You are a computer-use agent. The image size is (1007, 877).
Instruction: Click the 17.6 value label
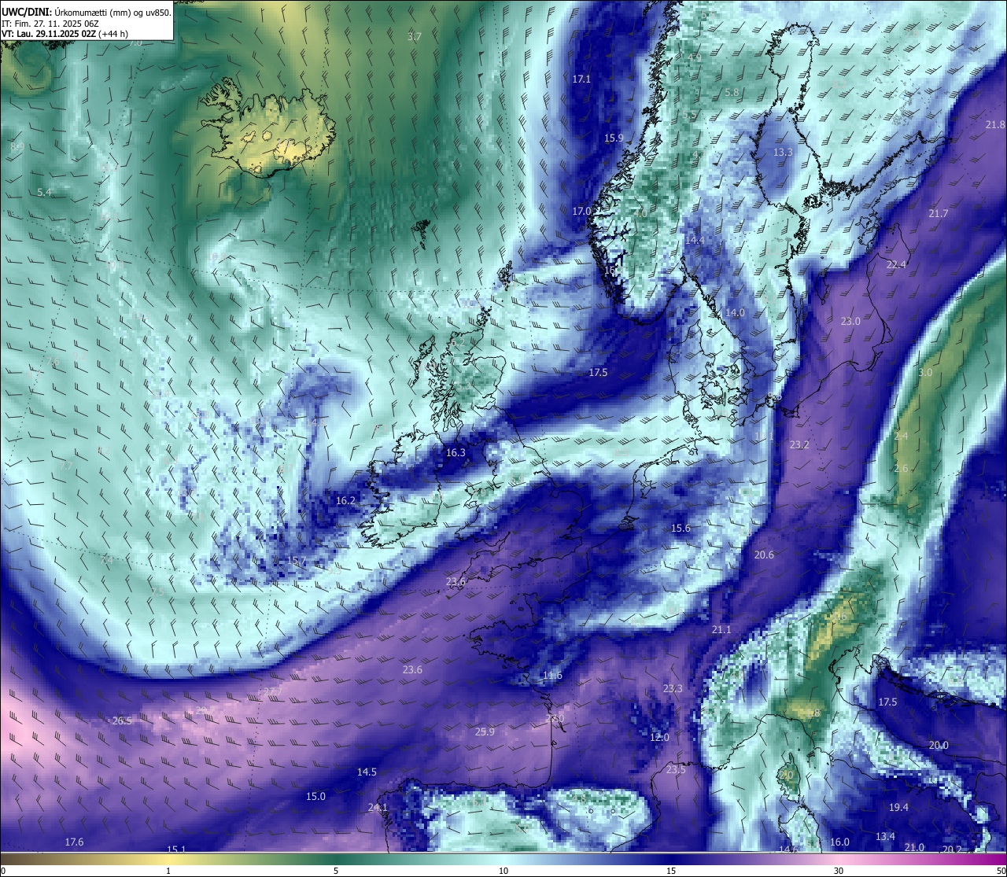pyautogui.click(x=74, y=842)
